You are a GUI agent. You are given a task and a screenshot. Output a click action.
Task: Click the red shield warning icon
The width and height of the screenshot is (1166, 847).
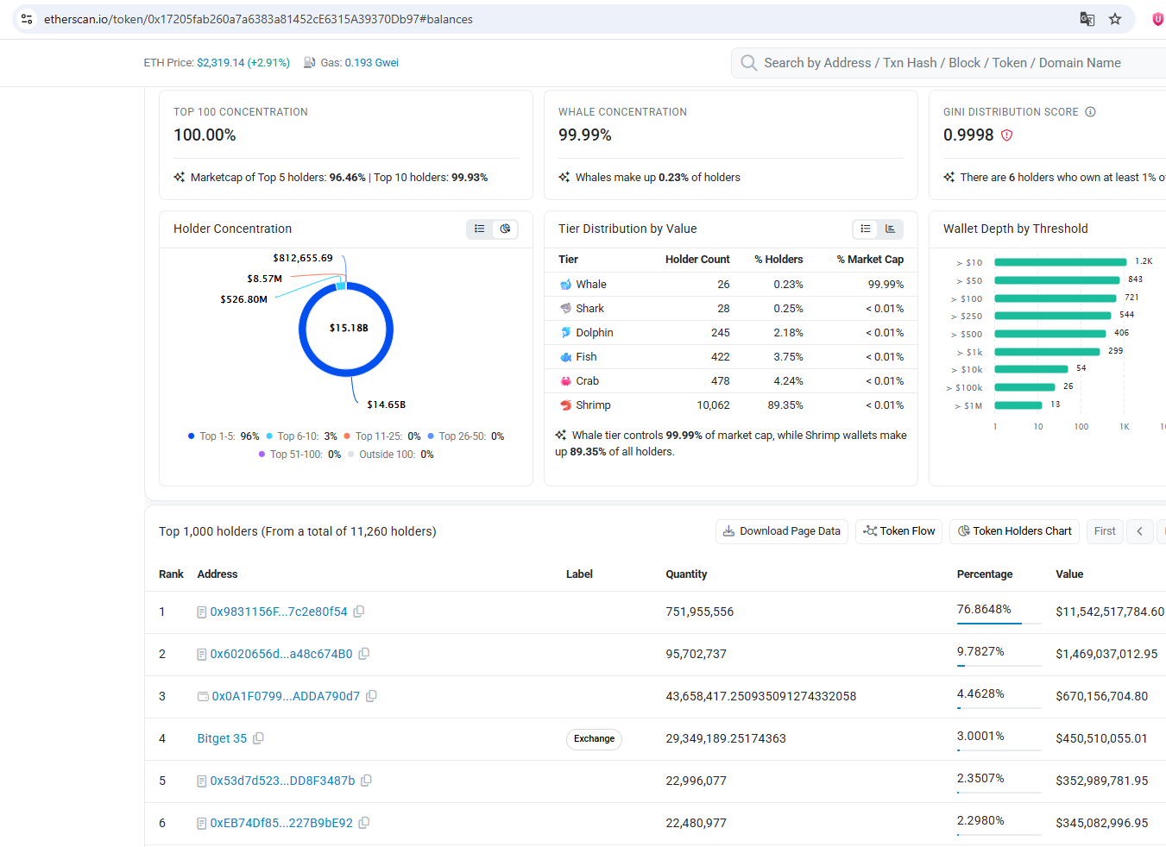1006,135
